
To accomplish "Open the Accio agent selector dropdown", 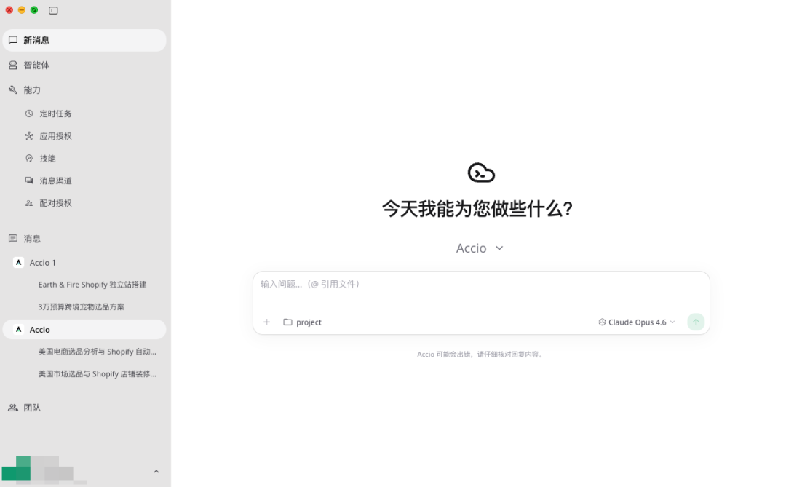I will click(480, 248).
